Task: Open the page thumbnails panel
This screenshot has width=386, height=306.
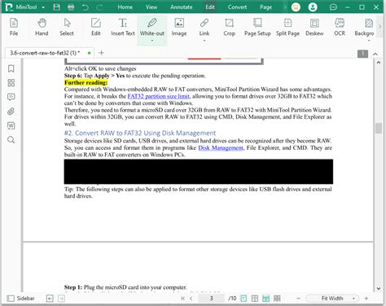Action: click(x=11, y=83)
